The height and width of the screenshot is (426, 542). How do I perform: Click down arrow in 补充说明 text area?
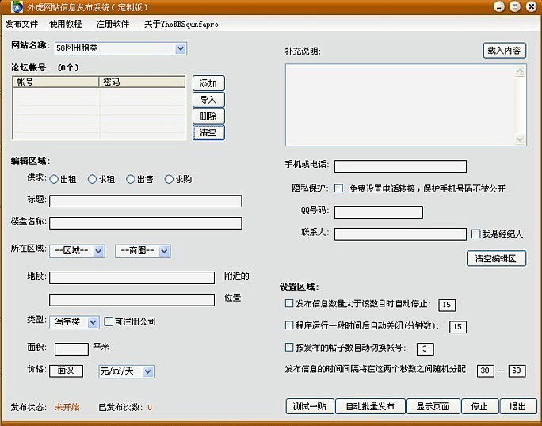pyautogui.click(x=520, y=139)
